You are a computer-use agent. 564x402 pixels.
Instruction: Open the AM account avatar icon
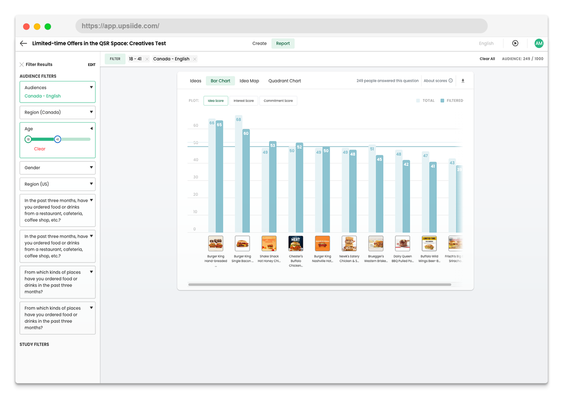coord(539,43)
